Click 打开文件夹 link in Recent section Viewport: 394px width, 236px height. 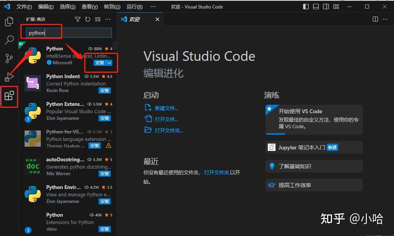tap(217, 172)
